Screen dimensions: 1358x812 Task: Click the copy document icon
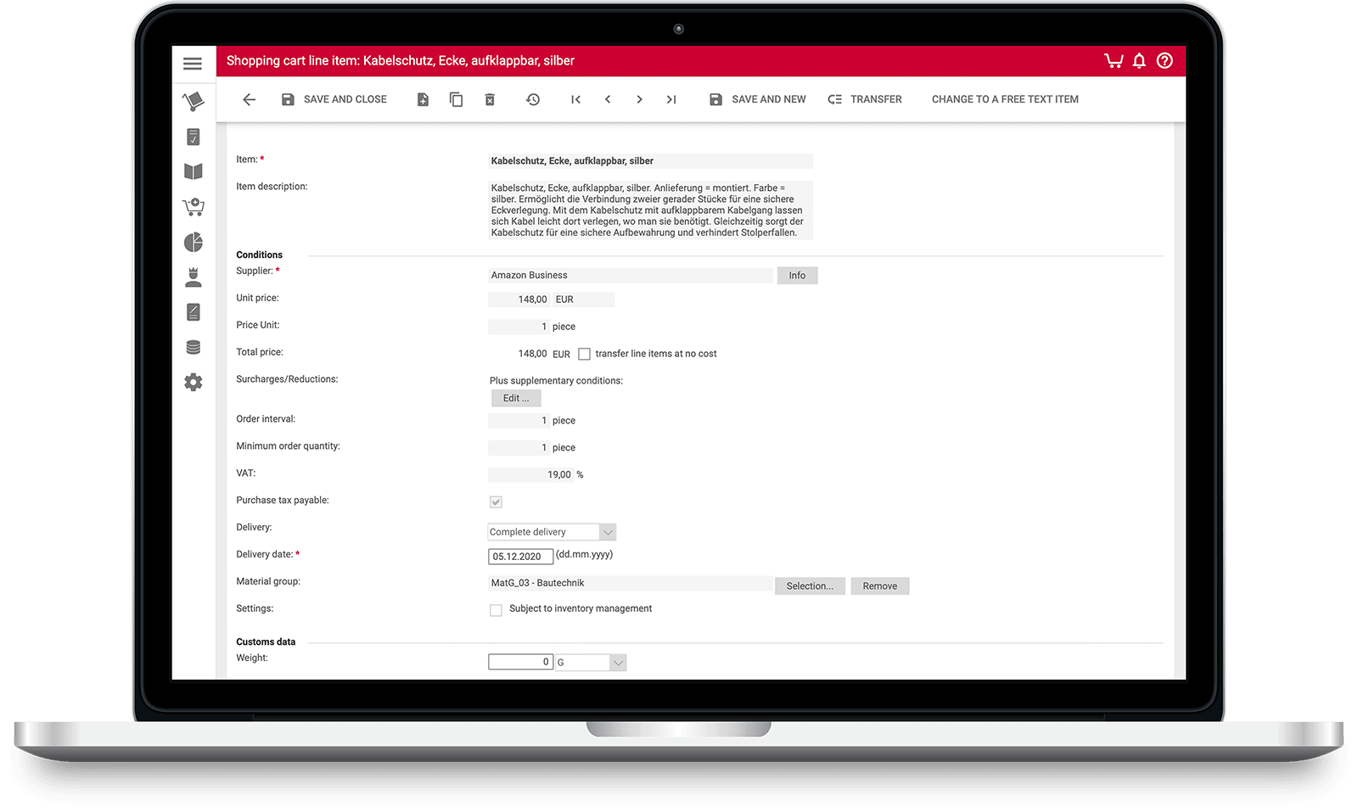[x=456, y=99]
